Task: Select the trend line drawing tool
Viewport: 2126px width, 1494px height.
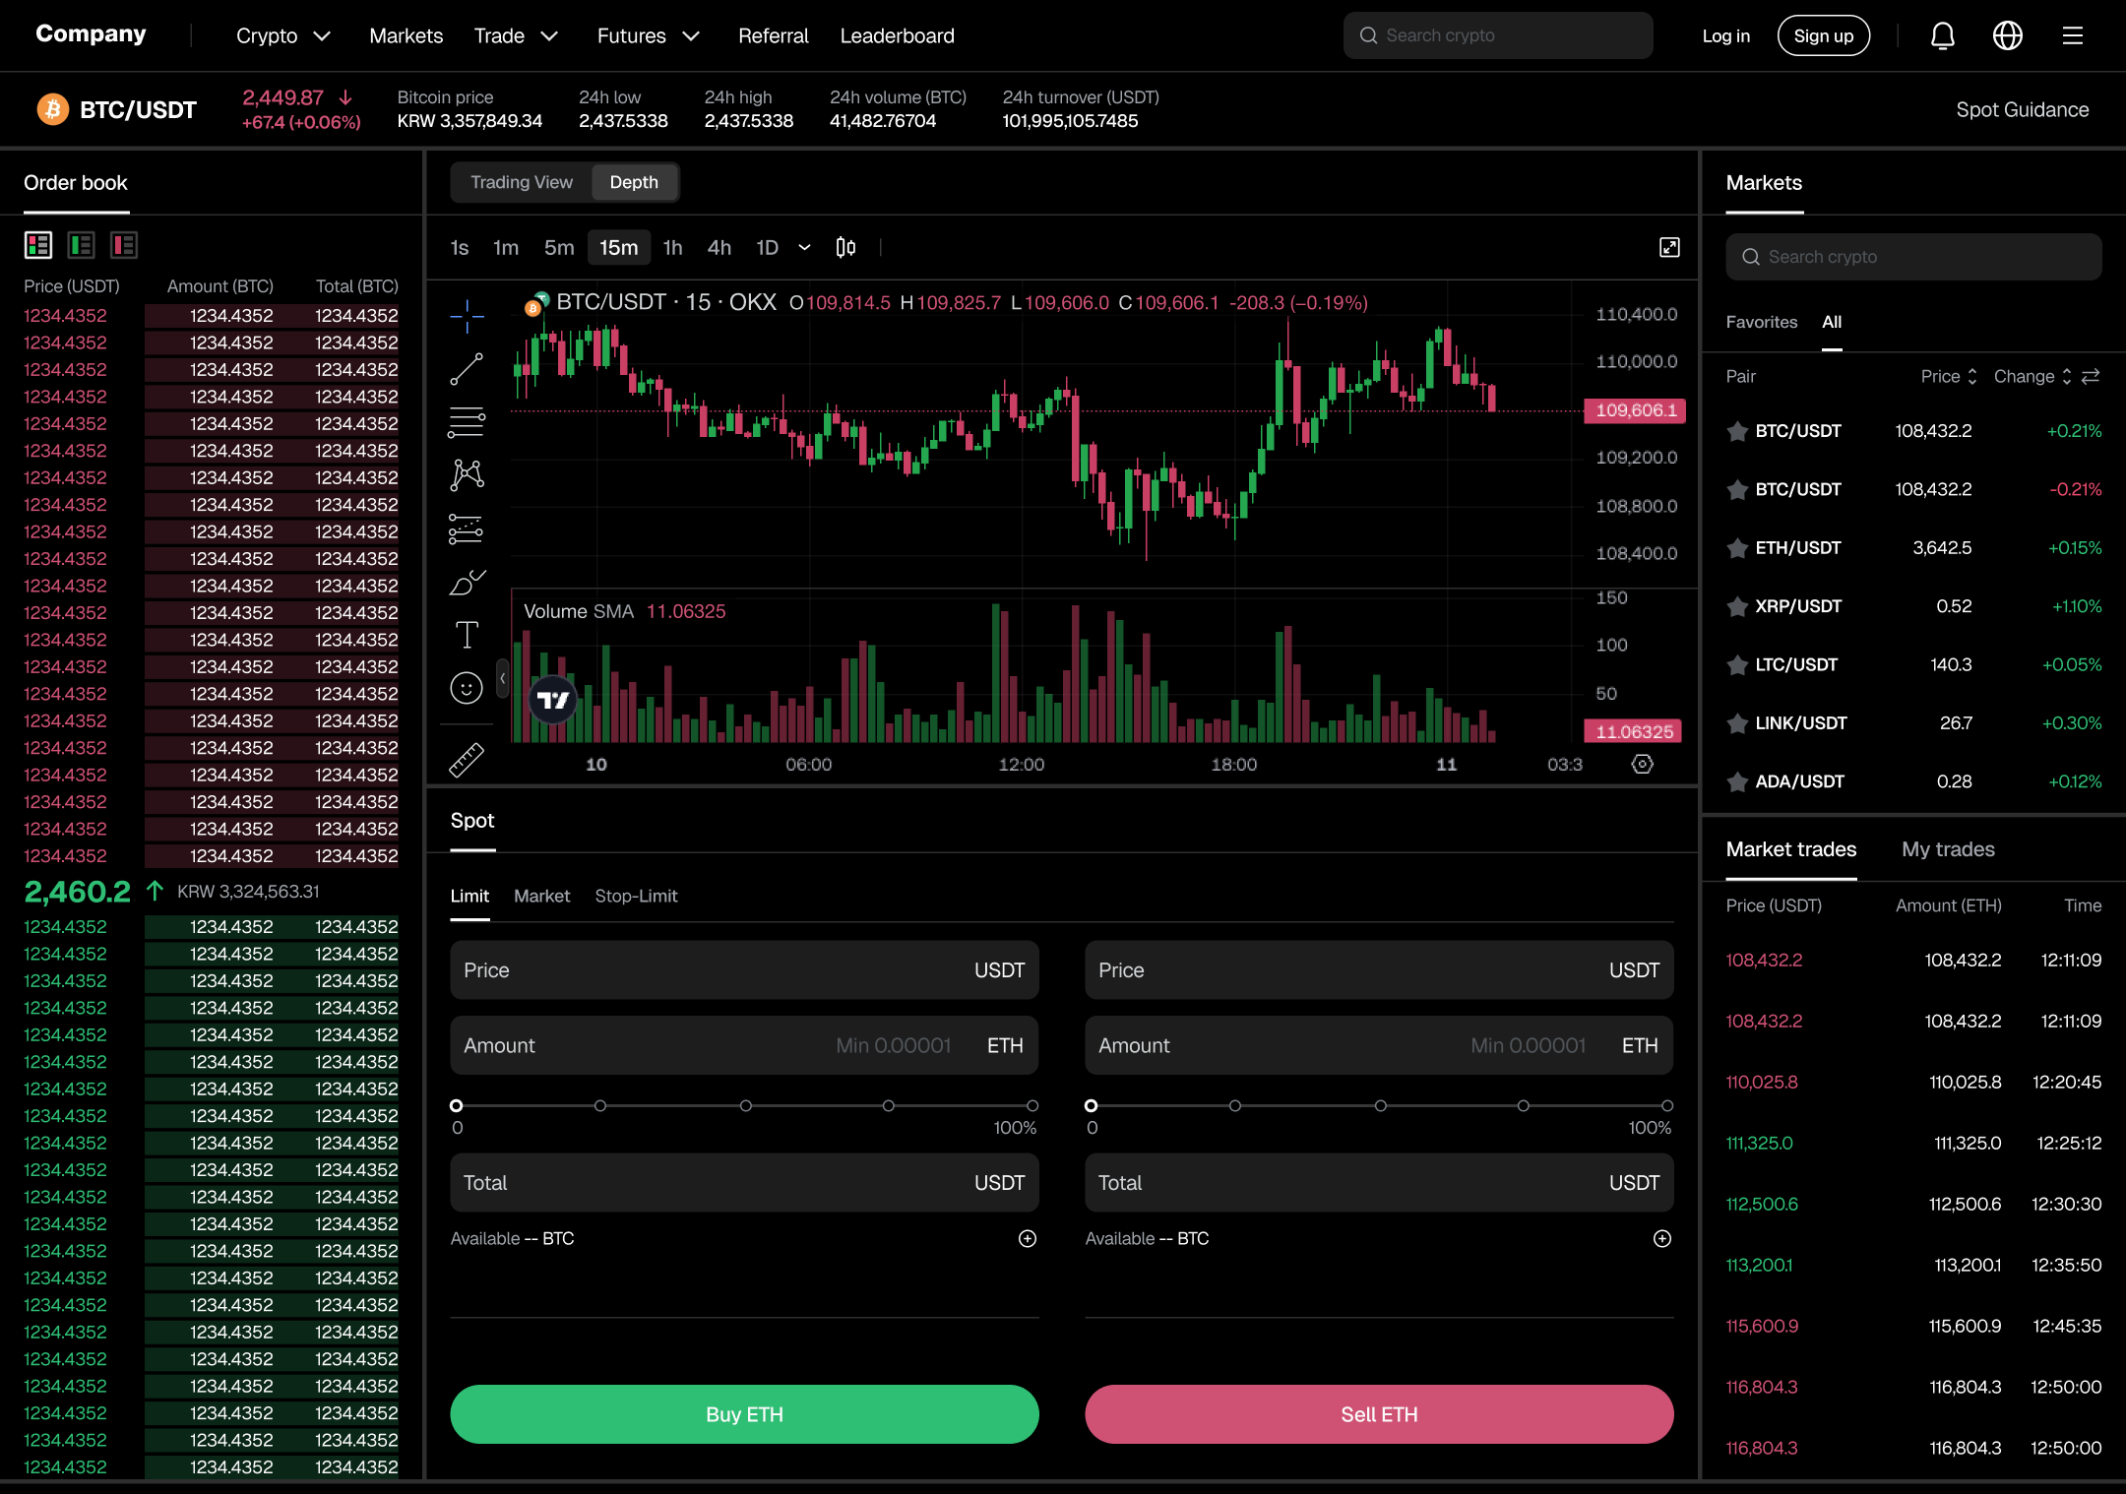Action: (467, 369)
